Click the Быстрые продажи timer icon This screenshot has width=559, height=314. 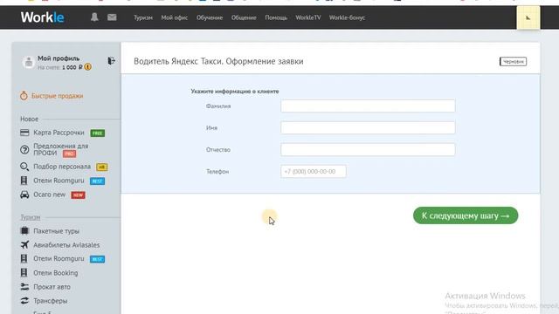click(x=24, y=95)
